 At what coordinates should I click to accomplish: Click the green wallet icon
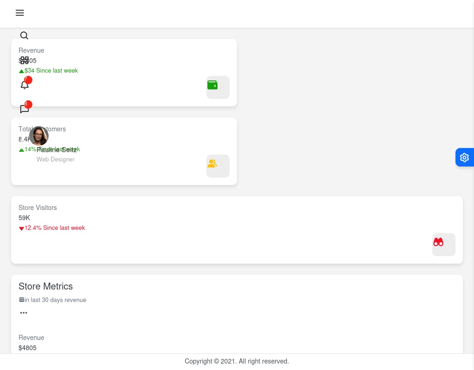(x=212, y=85)
